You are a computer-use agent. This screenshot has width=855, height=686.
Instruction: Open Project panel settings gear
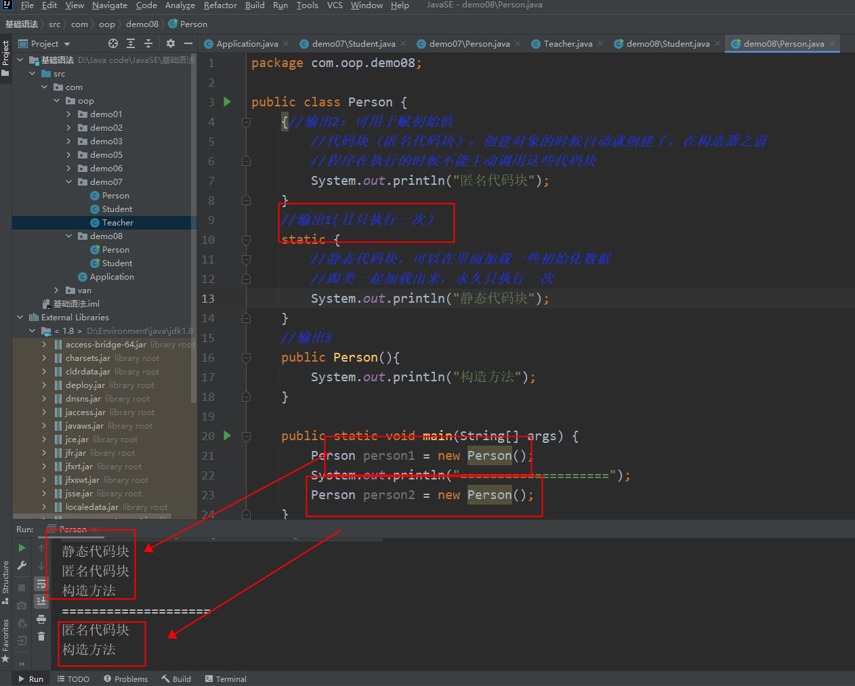tap(171, 43)
